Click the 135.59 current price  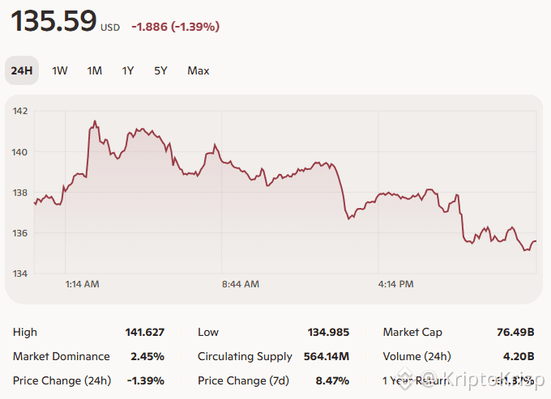53,21
